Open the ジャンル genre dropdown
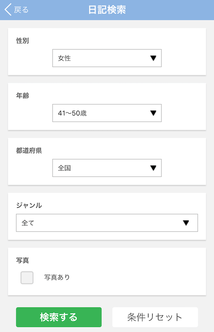The image size is (214, 332). coord(107,223)
